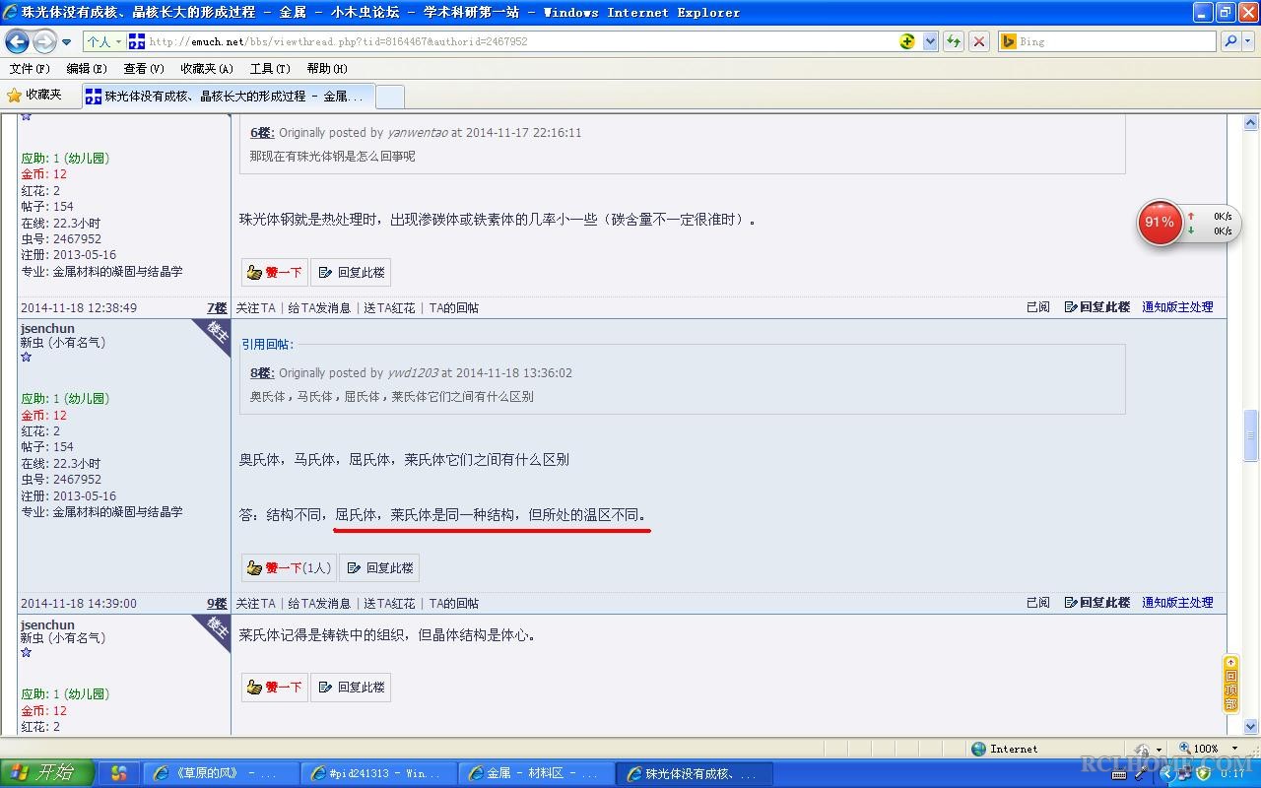Go forward with the browser Forward arrow
Viewport: 1261px width, 788px height.
pyautogui.click(x=44, y=41)
